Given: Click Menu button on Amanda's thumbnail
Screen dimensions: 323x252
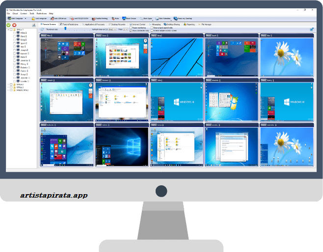Looking at the screenshot, I should (x=209, y=80).
